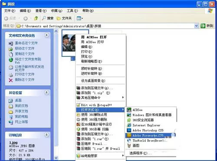Choose 设为桌面背景 in context menu
Image resolution: width=217 pixels, height=161 pixels.
(101, 81)
